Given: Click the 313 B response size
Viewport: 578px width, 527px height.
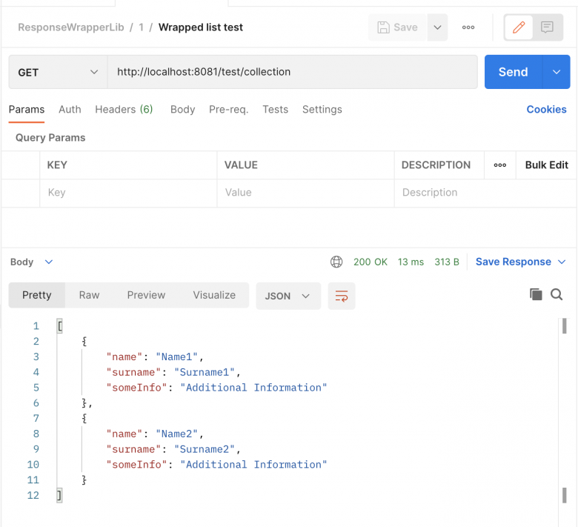Looking at the screenshot, I should 446,262.
